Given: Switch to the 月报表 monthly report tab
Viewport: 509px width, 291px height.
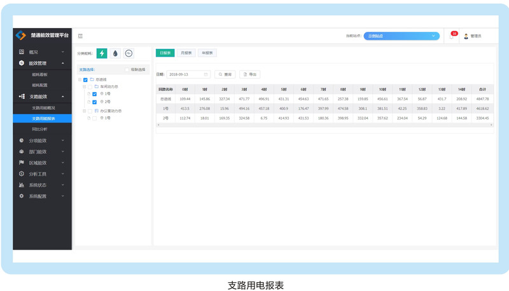Looking at the screenshot, I should coord(186,53).
